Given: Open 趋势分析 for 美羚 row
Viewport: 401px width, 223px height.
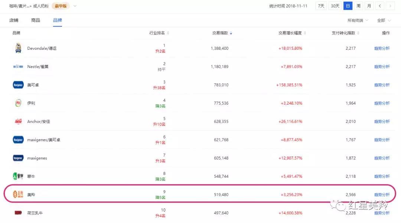Looking at the screenshot, I should pyautogui.click(x=382, y=194).
